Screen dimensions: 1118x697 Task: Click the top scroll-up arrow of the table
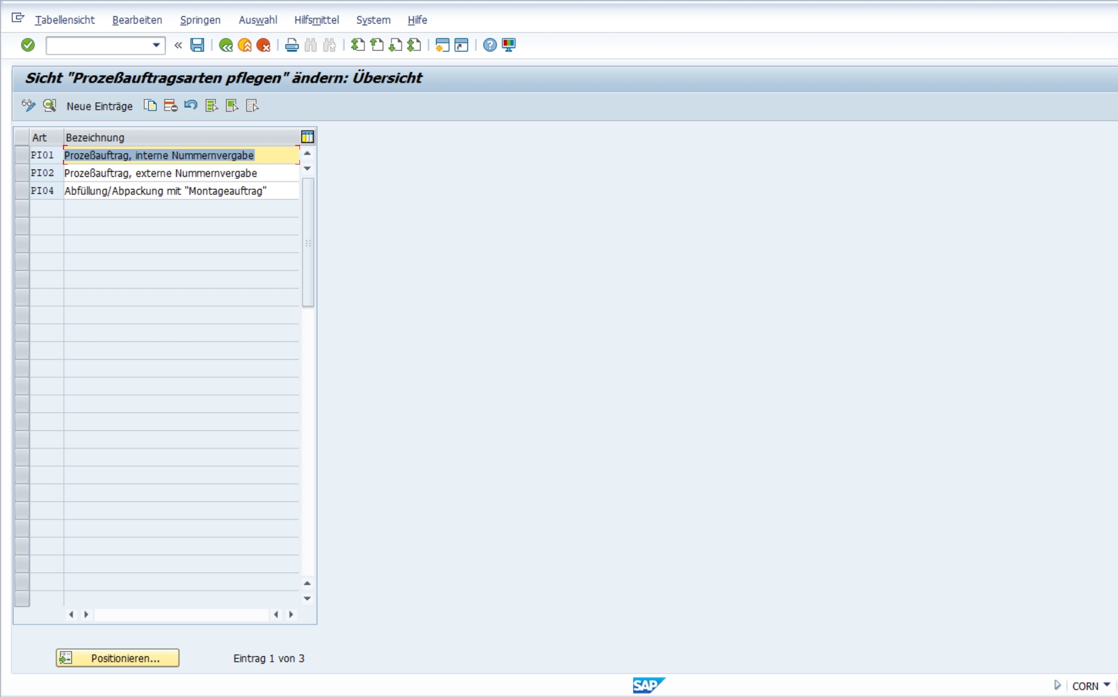tap(307, 153)
